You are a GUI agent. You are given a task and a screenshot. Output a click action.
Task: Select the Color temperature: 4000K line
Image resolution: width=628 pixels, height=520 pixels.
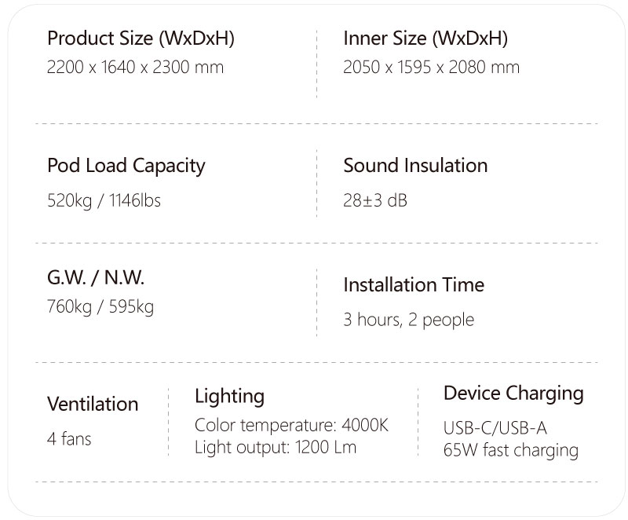[x=291, y=426]
